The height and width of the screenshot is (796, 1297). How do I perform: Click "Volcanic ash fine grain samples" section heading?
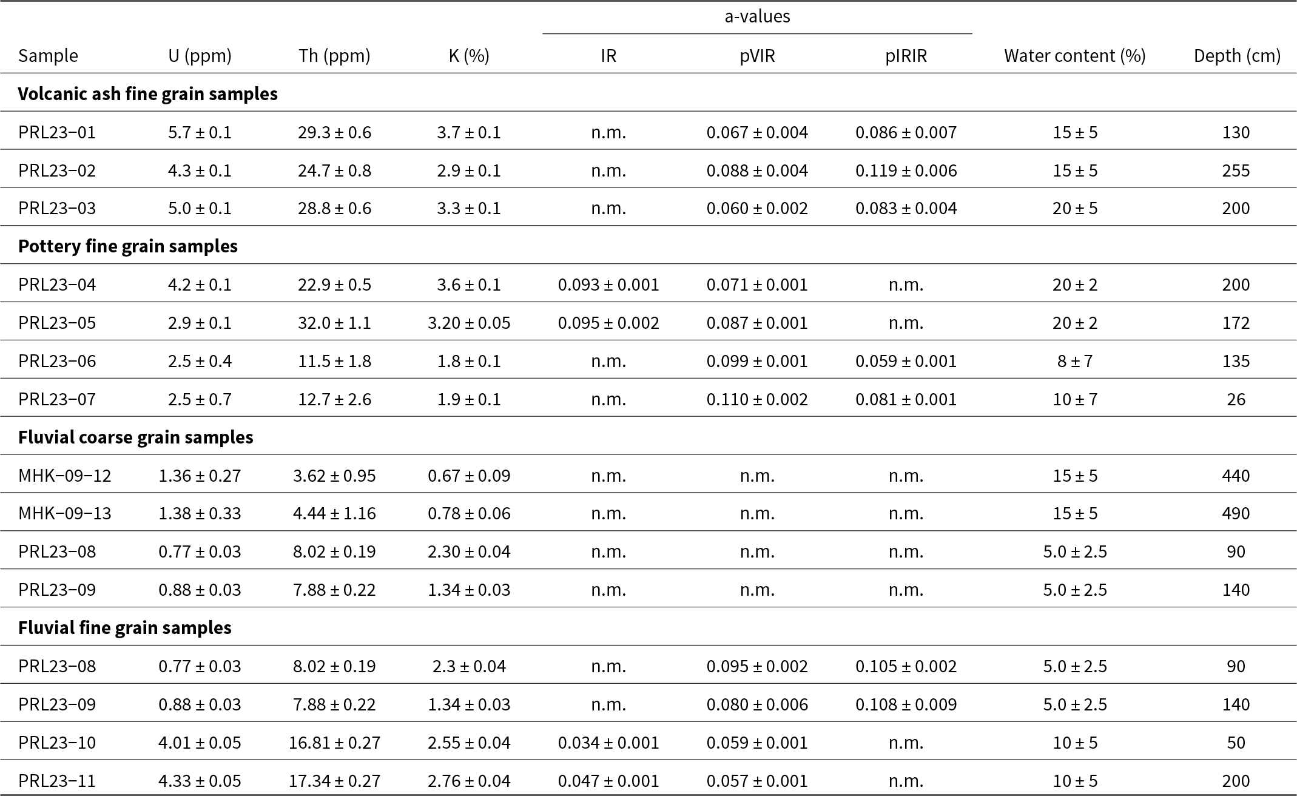tap(148, 94)
